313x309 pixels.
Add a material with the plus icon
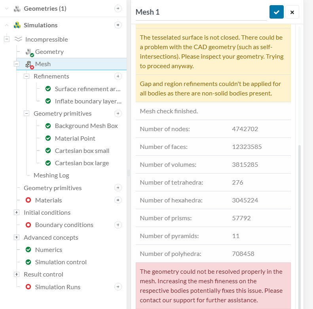pyautogui.click(x=118, y=200)
